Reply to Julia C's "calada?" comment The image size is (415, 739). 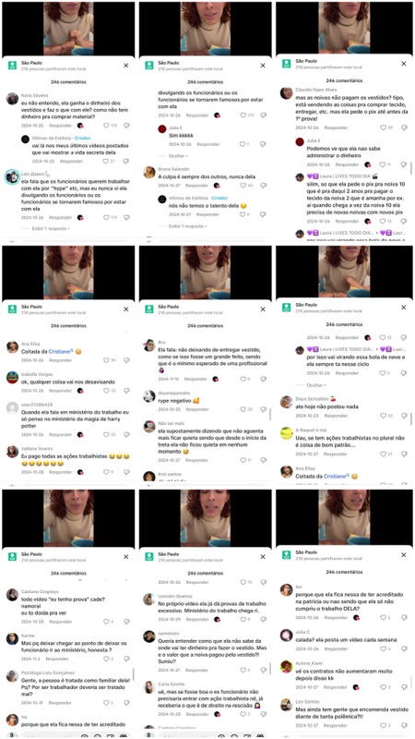[336, 649]
